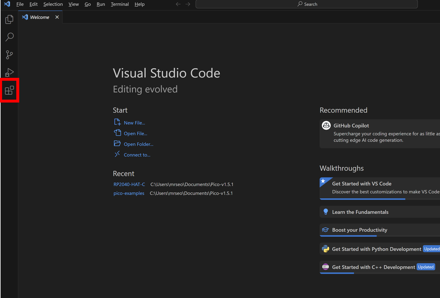
Task: Click the Search command center box
Action: point(307,4)
